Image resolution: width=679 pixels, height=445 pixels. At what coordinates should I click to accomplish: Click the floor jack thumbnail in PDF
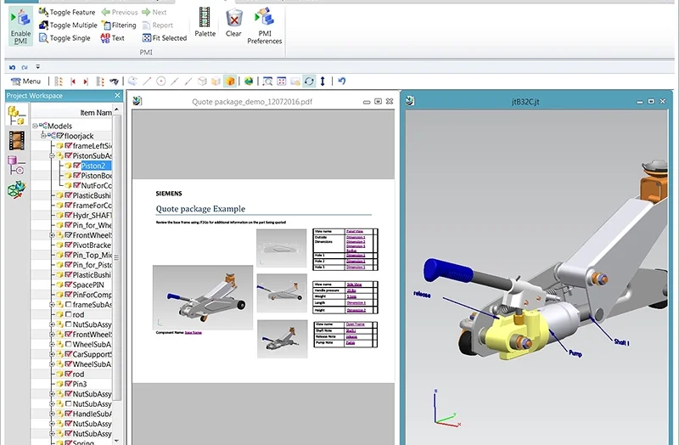(203, 296)
